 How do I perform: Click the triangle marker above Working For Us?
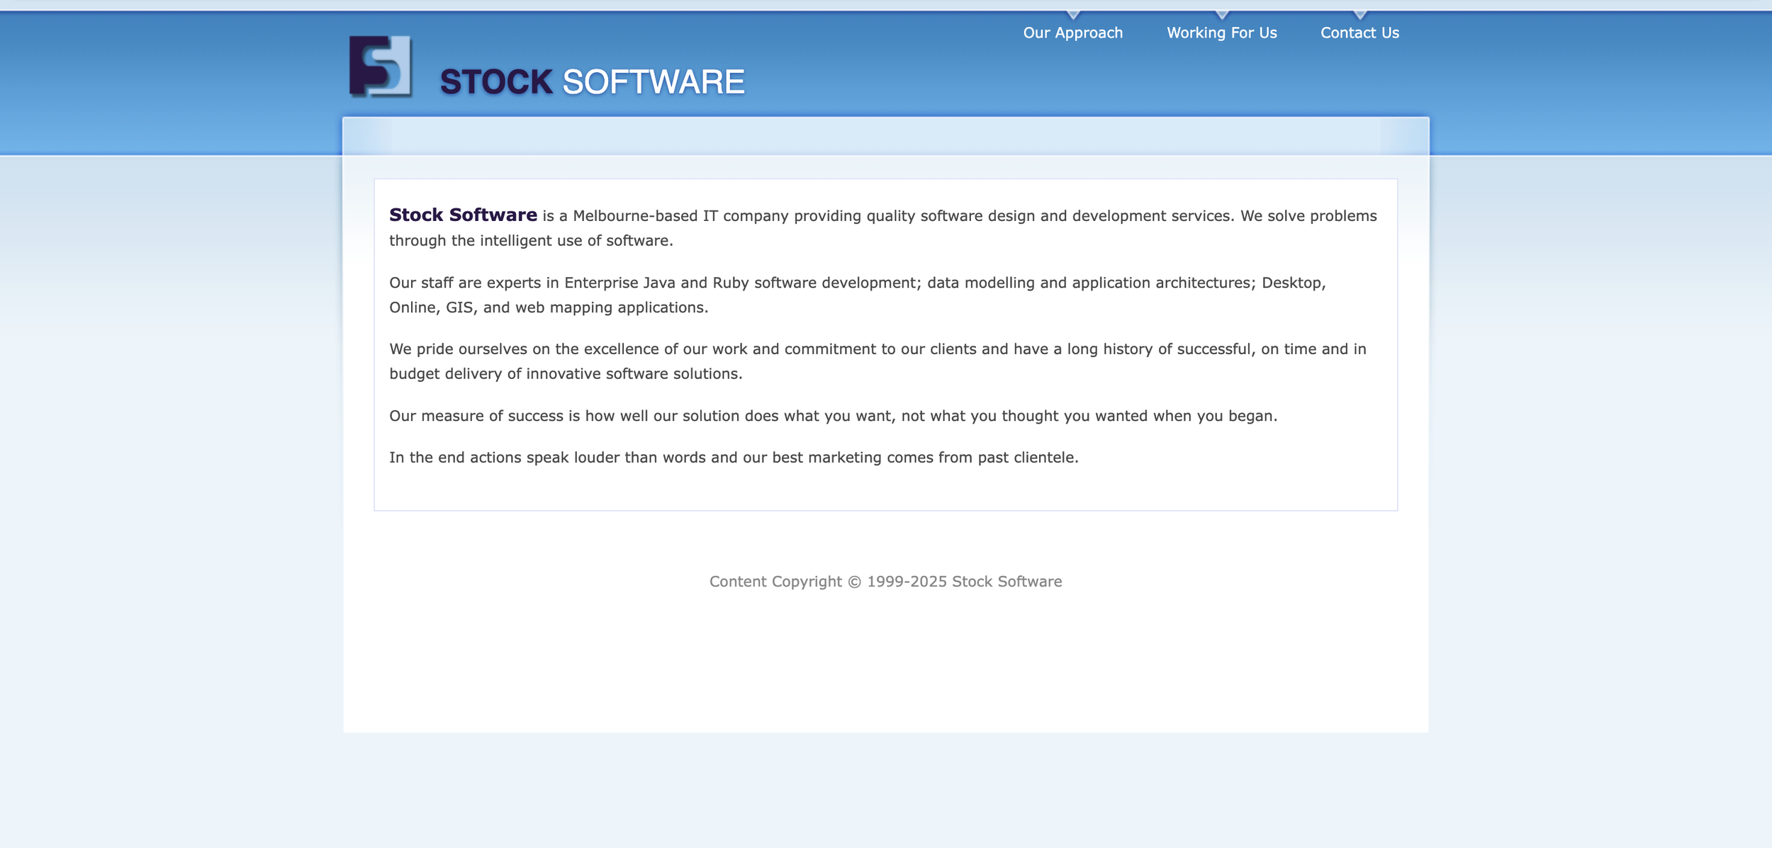[1221, 15]
